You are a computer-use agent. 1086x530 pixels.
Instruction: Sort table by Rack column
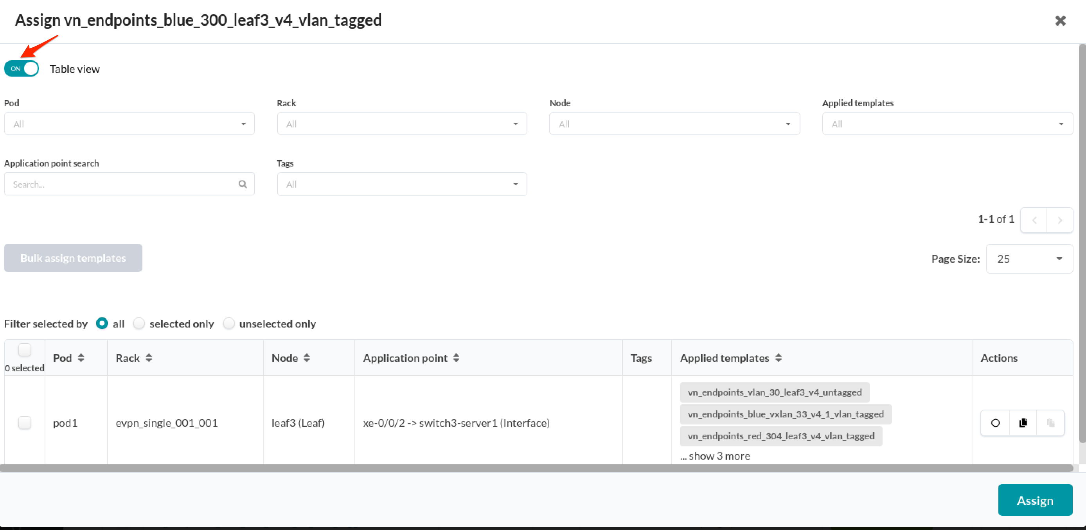click(148, 358)
